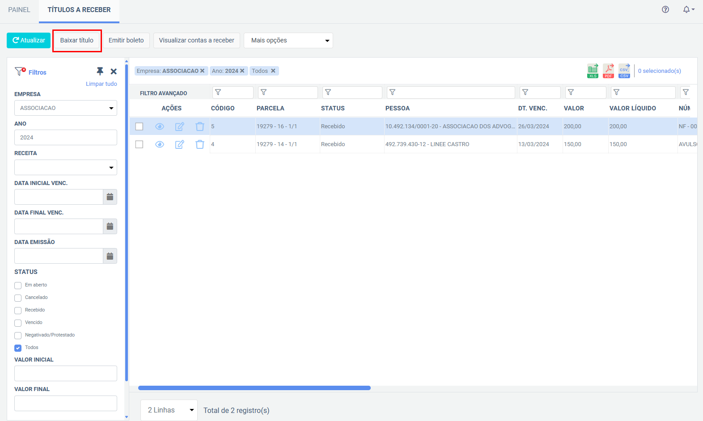
Task: Select row checkbox for código 5
Action: coord(139,126)
